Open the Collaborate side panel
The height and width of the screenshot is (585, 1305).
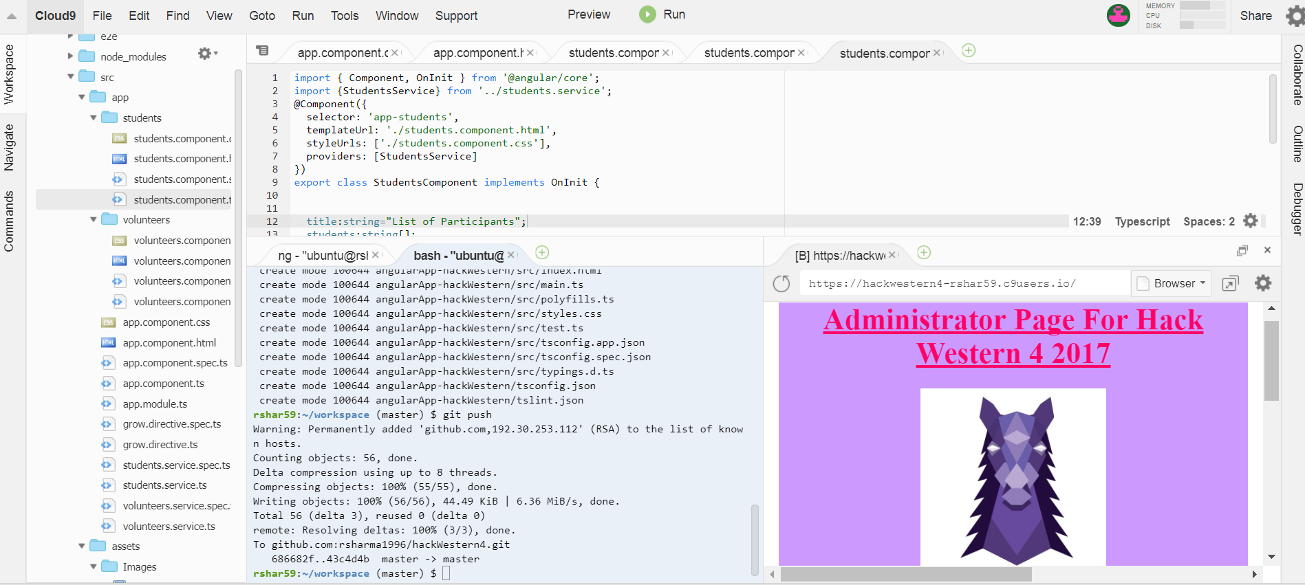point(1297,75)
